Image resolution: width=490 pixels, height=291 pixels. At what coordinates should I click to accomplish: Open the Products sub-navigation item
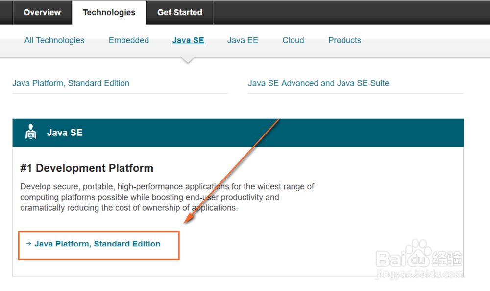[344, 40]
